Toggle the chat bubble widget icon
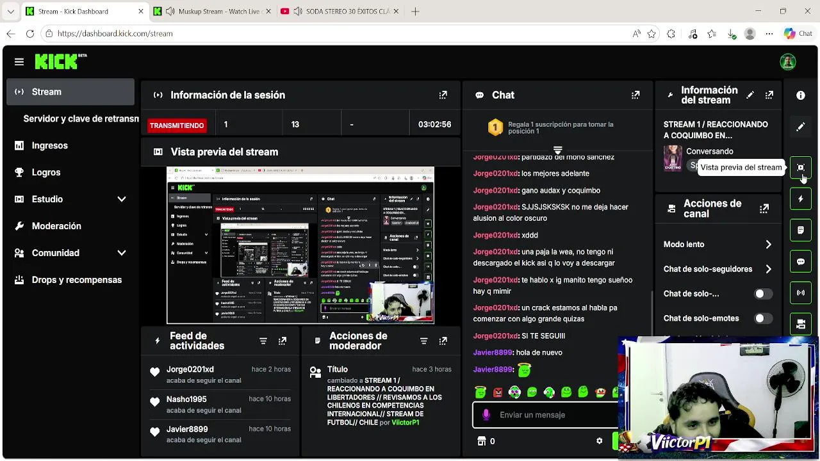The height and width of the screenshot is (461, 820). point(801,261)
